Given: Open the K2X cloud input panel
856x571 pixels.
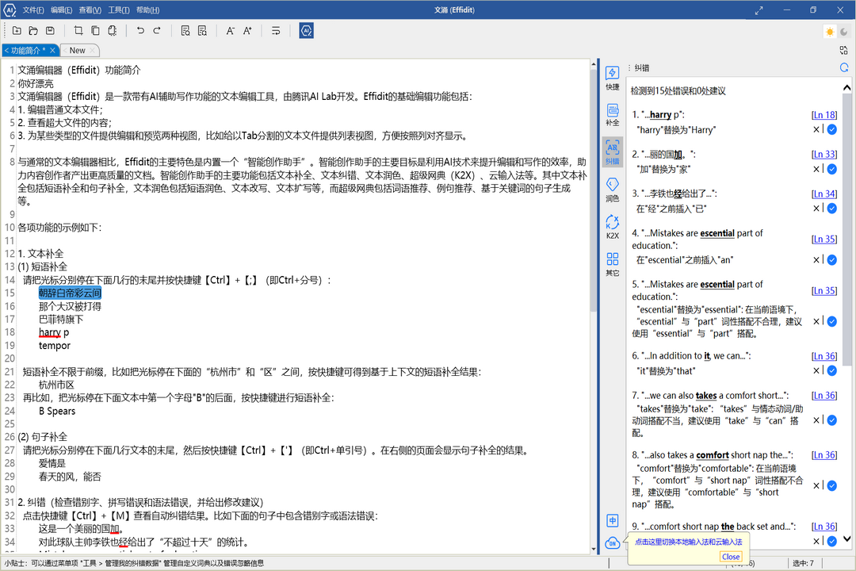Looking at the screenshot, I should coord(612,224).
